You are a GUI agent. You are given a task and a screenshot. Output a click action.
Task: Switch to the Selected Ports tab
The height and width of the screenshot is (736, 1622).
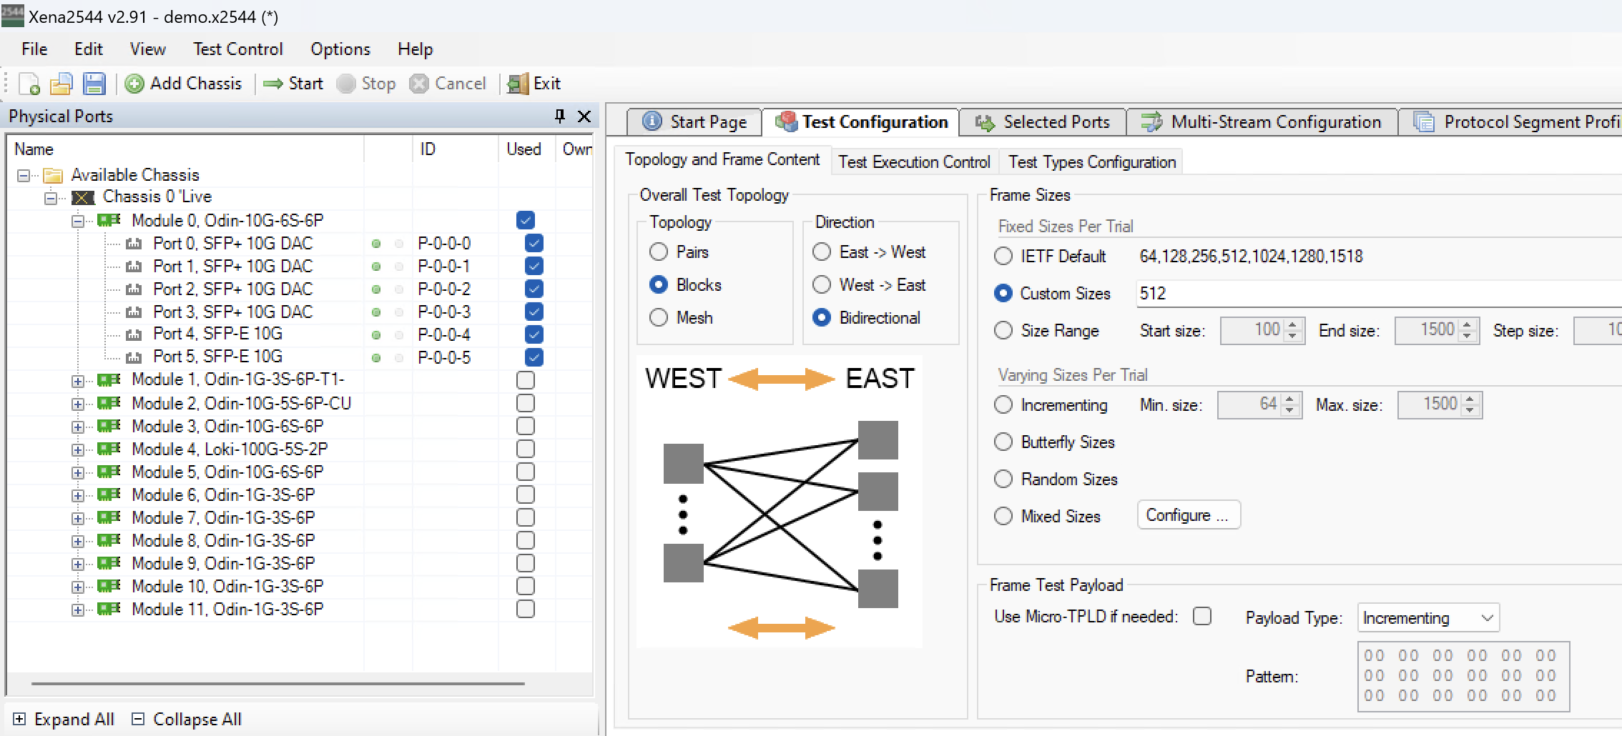coord(1043,122)
